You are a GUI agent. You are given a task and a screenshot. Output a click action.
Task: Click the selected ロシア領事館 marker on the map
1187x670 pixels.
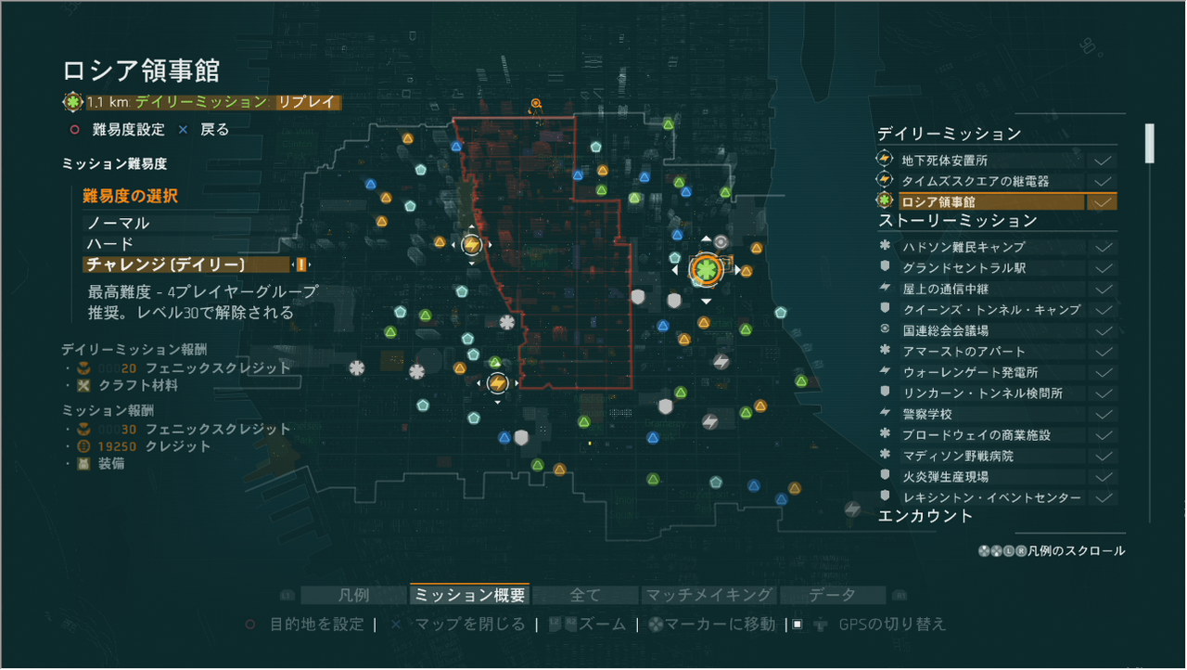(x=706, y=269)
